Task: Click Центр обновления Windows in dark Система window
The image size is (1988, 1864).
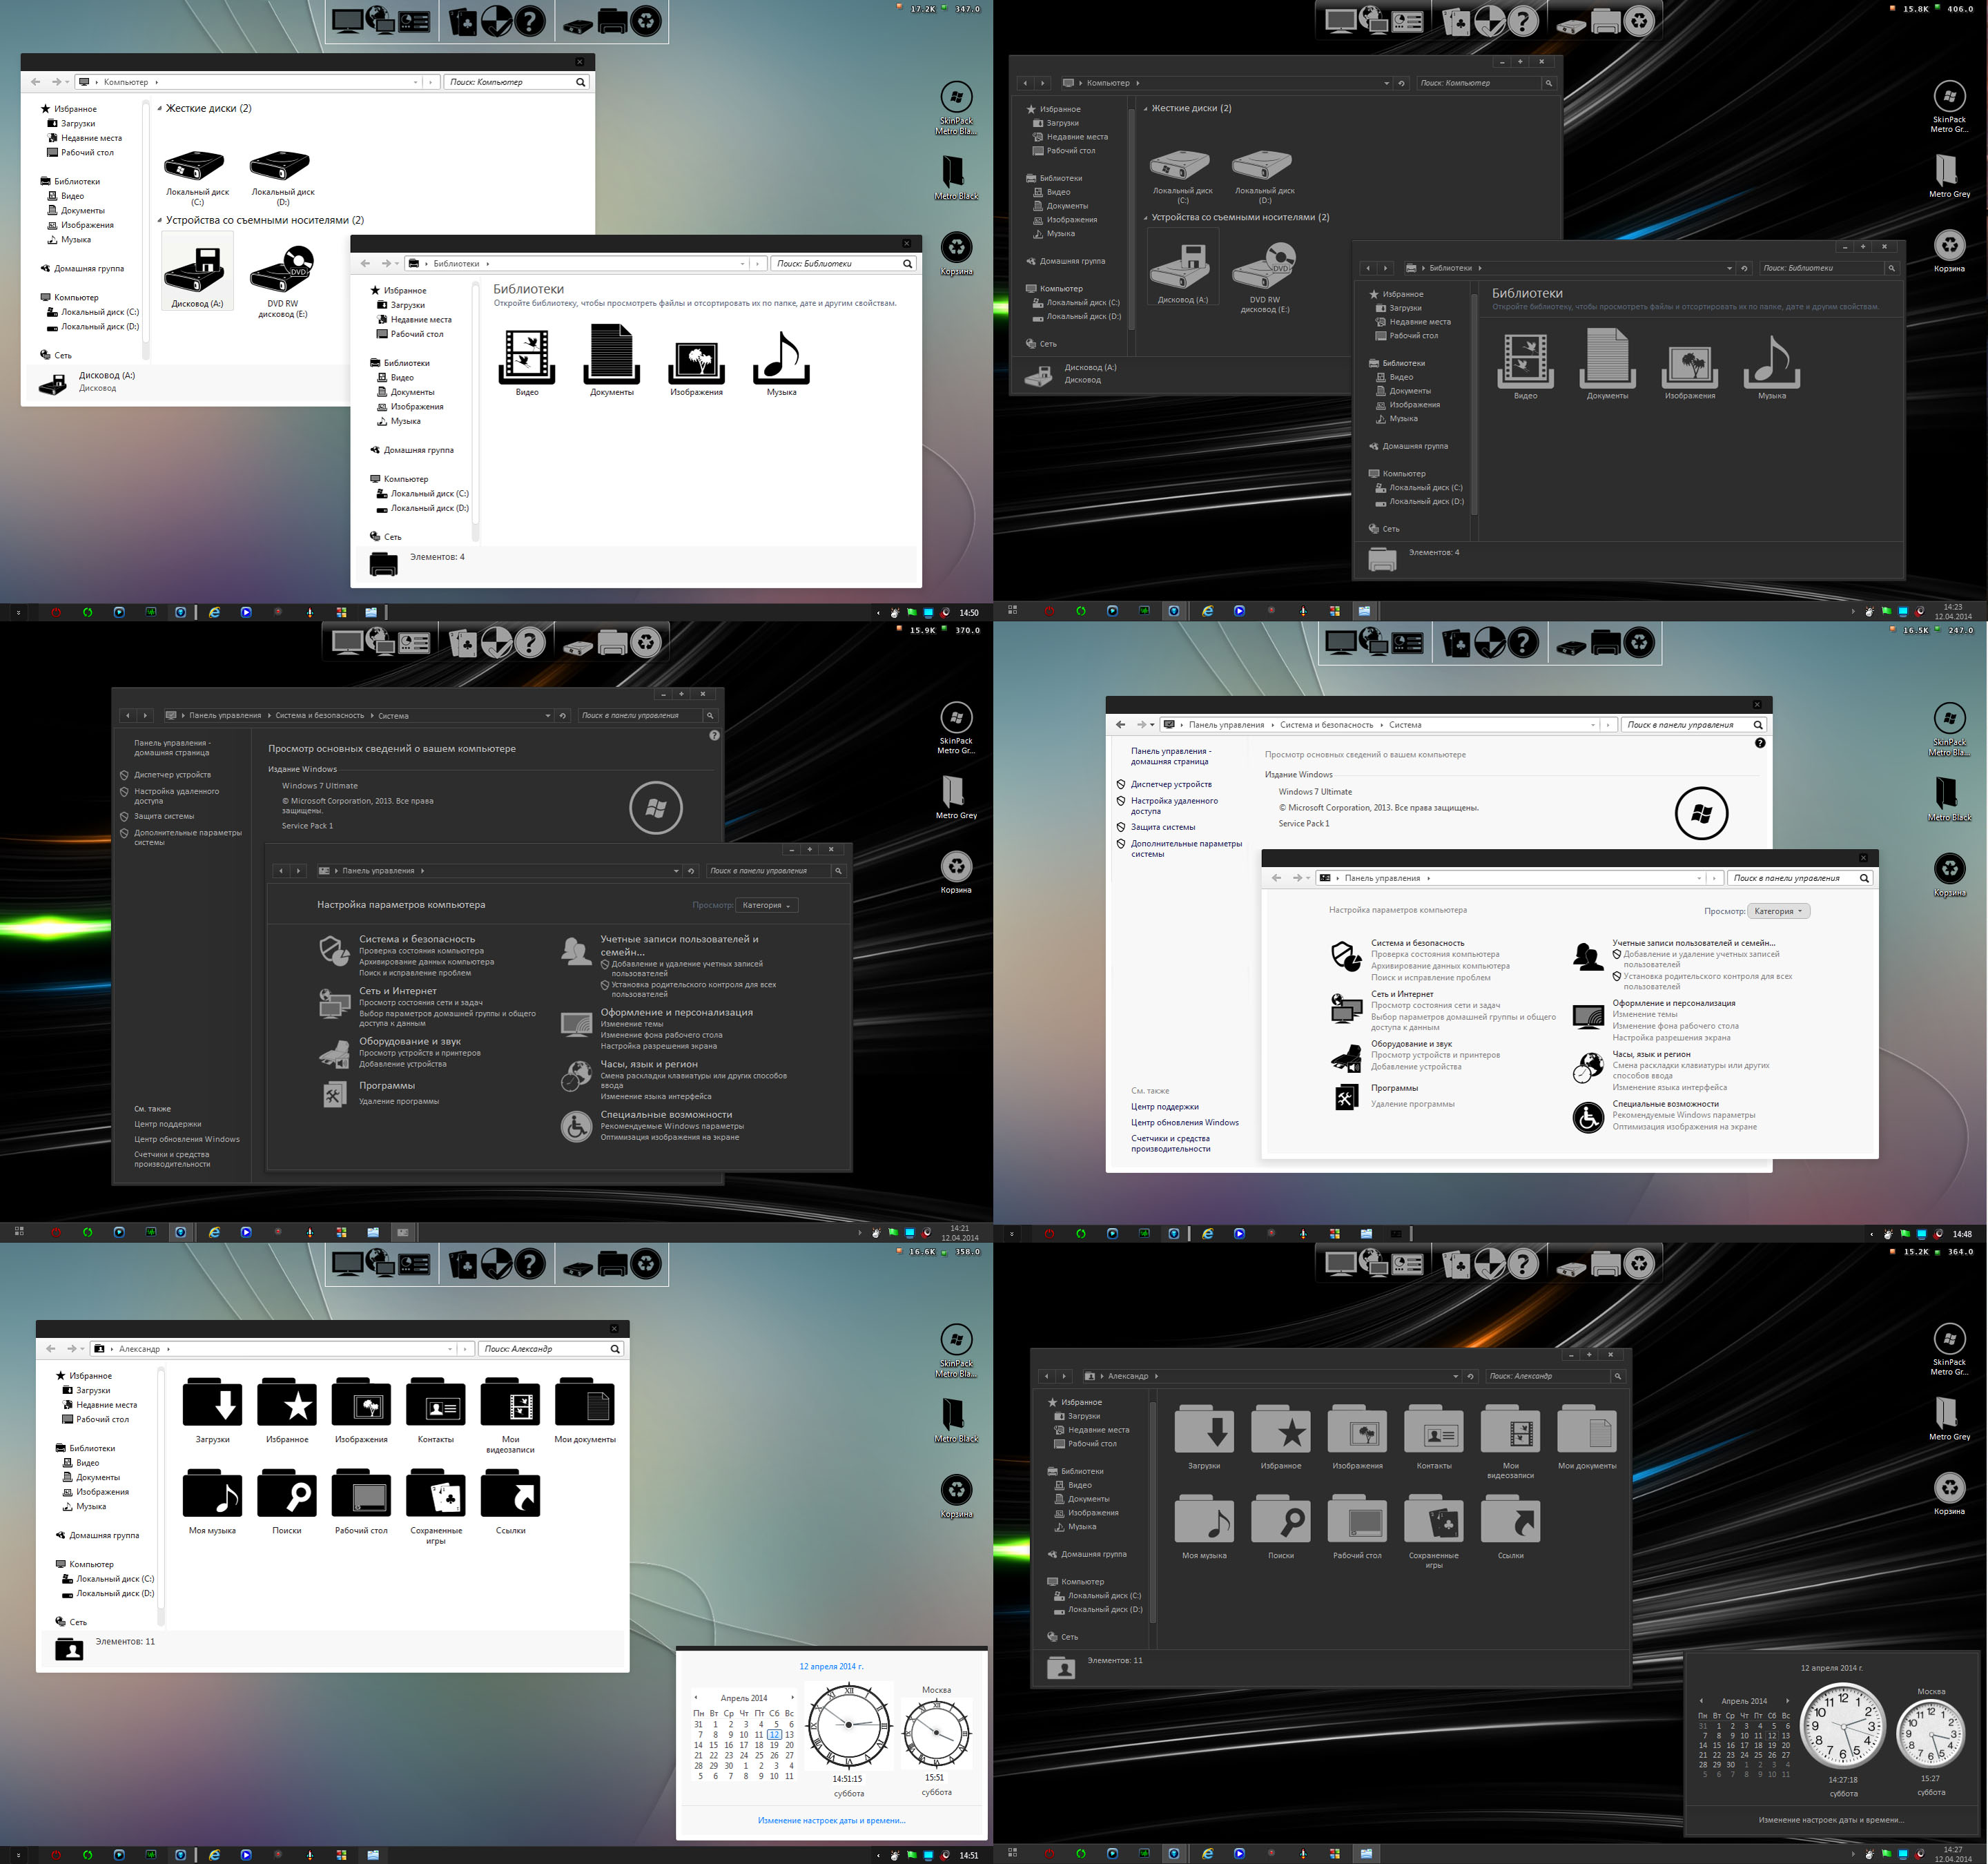Action: pyautogui.click(x=187, y=1139)
